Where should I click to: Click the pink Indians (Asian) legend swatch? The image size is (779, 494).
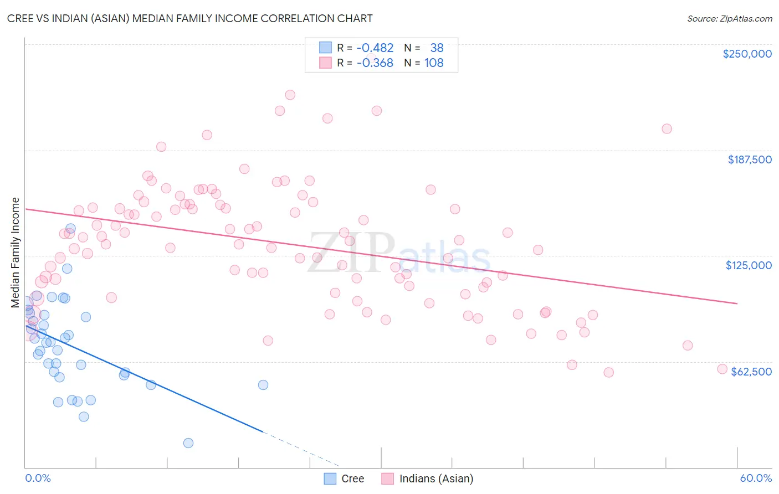coord(387,478)
